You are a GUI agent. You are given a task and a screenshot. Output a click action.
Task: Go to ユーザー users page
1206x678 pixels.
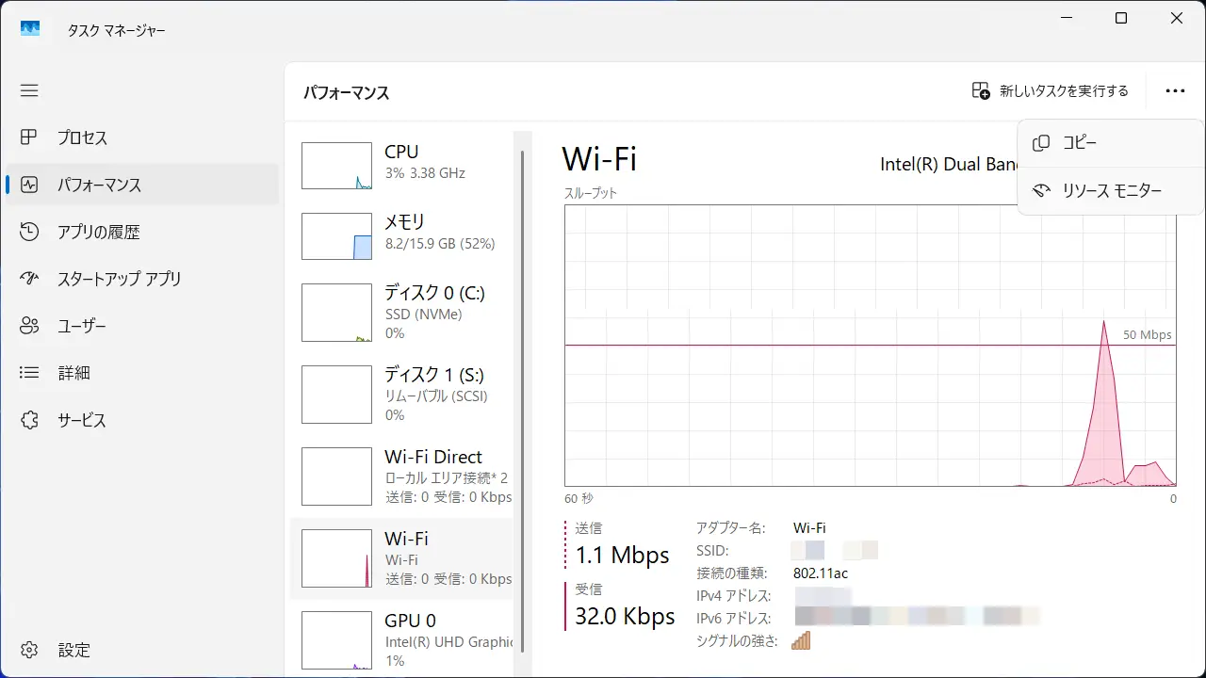81,326
